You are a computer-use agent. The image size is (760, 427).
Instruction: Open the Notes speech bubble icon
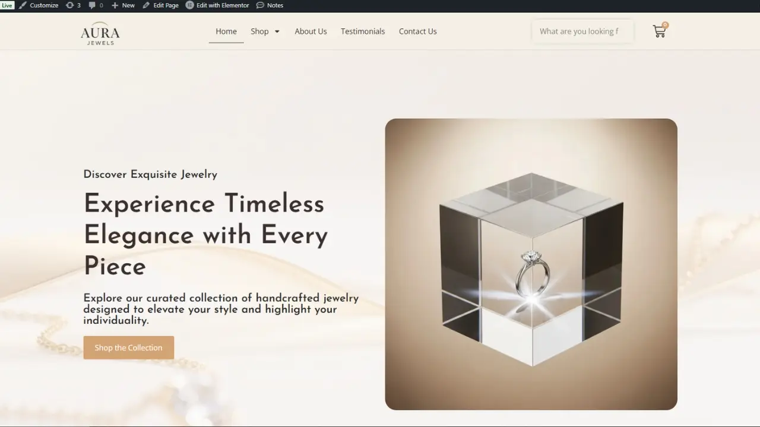pyautogui.click(x=260, y=5)
